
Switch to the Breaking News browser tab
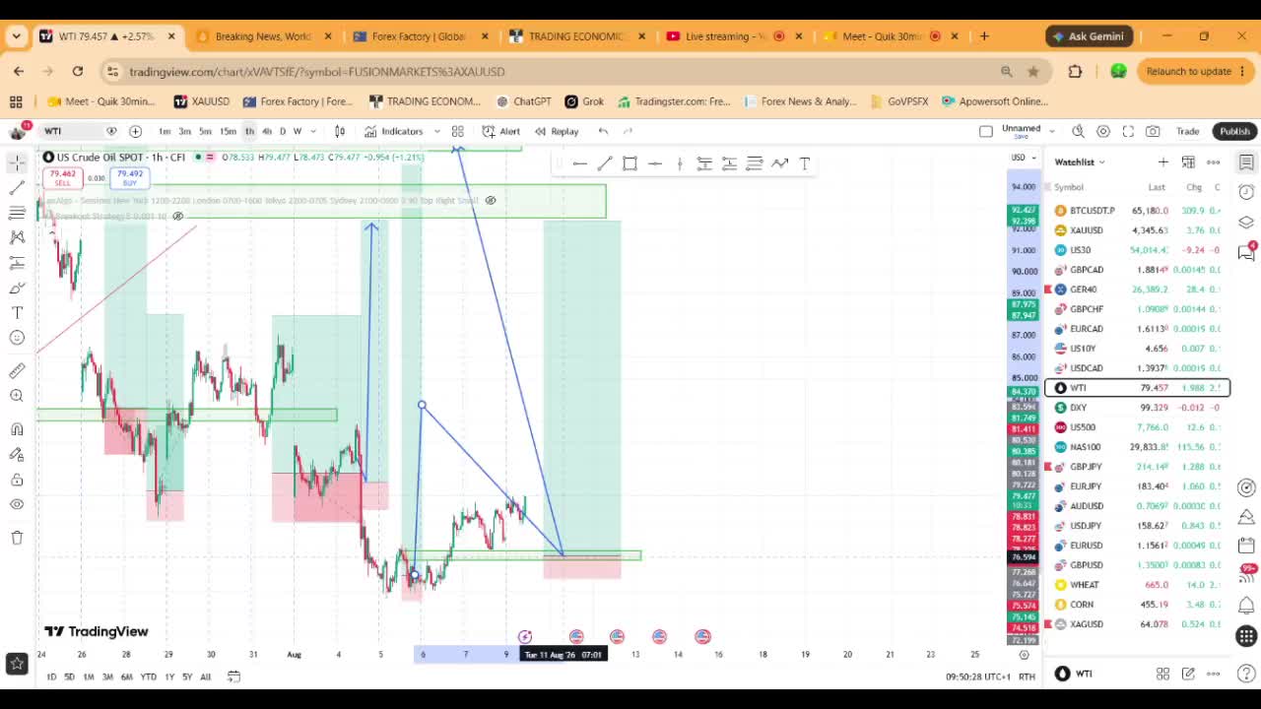click(x=263, y=36)
